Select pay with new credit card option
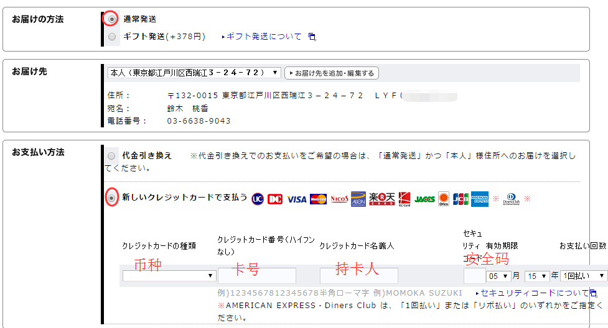This screenshot has width=608, height=328. tap(111, 198)
